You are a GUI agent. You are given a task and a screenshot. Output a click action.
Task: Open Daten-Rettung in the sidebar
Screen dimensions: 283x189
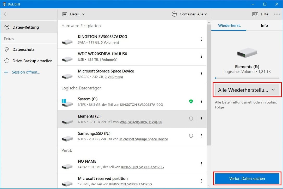coord(29,27)
